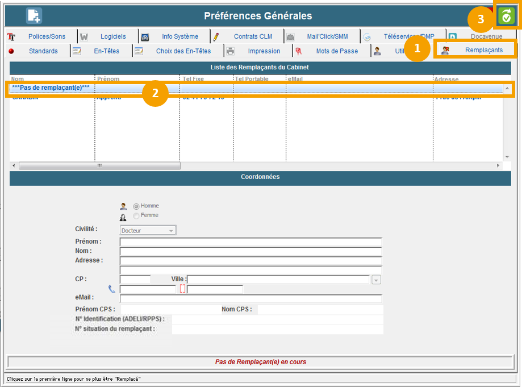Click the new document icon in header

(34, 16)
